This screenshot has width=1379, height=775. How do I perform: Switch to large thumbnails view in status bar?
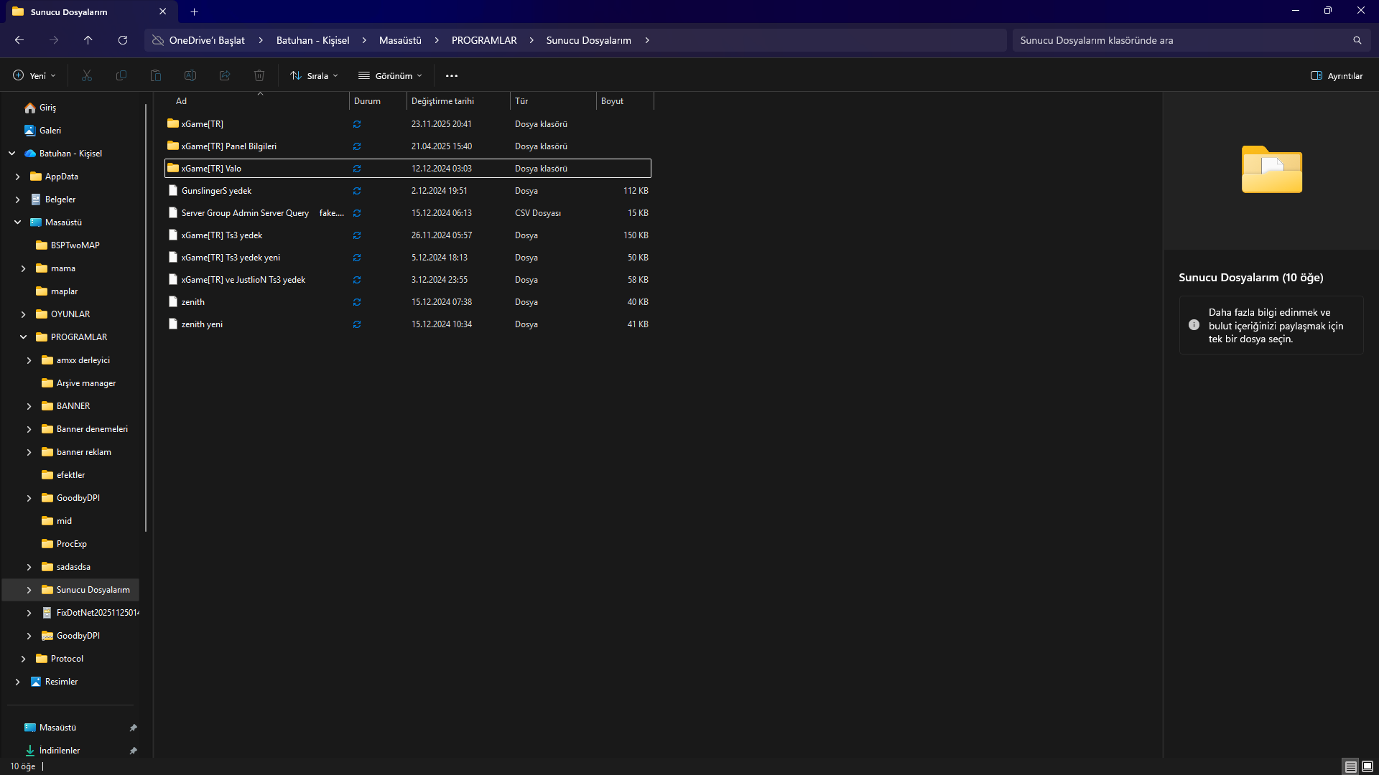point(1368,766)
